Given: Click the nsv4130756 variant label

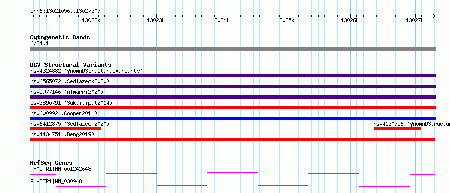Looking at the screenshot, I should point(412,124).
